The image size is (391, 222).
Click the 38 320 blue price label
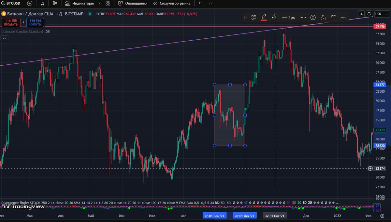(381, 146)
